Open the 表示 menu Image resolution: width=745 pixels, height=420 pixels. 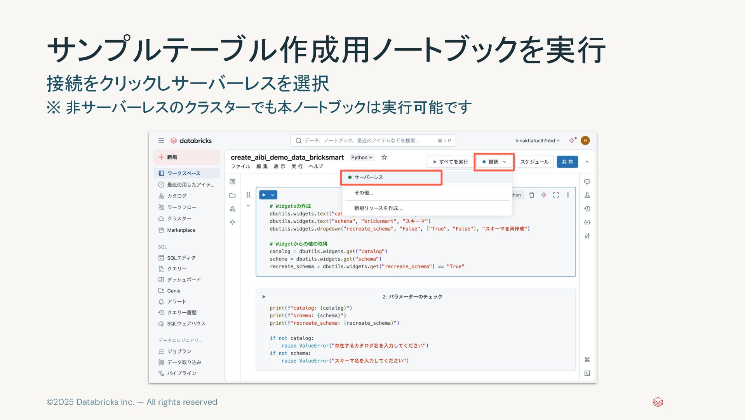280,166
